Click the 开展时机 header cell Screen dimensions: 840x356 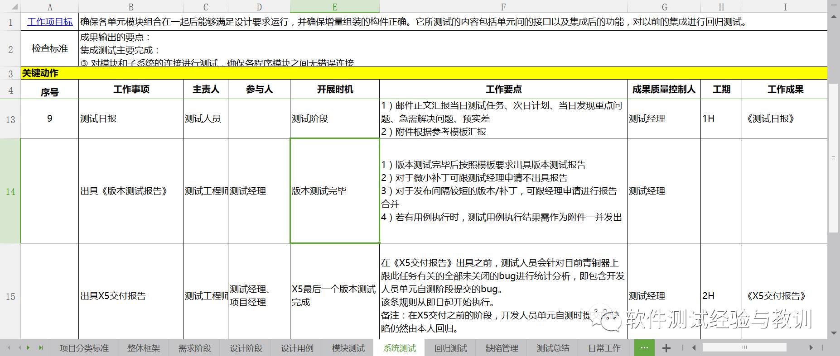point(335,90)
